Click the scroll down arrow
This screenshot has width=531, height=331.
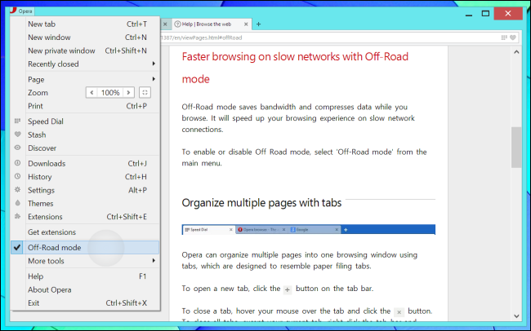pos(516,316)
